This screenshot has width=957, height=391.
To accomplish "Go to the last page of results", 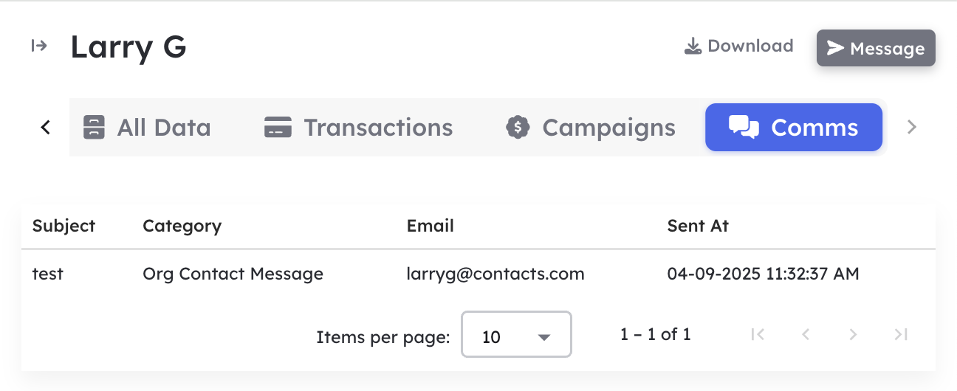I will (901, 334).
